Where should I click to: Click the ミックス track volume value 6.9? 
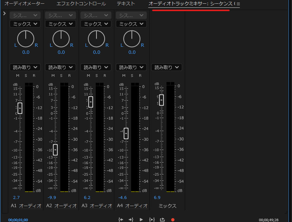coord(157,197)
